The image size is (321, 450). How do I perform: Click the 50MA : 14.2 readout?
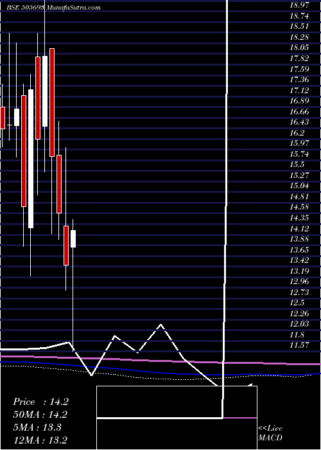point(40,415)
